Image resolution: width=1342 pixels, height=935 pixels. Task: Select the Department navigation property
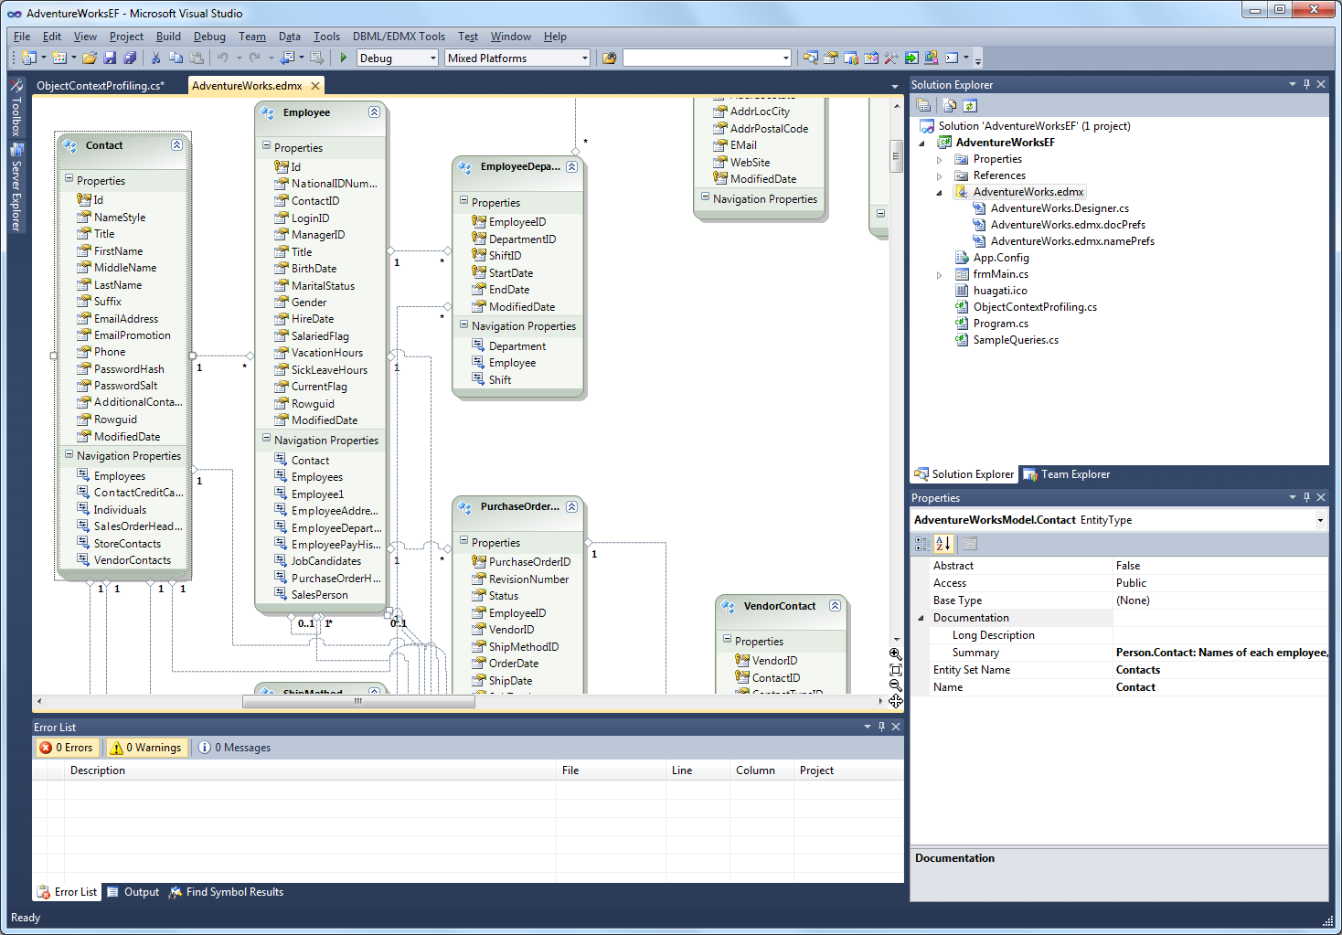pos(517,346)
